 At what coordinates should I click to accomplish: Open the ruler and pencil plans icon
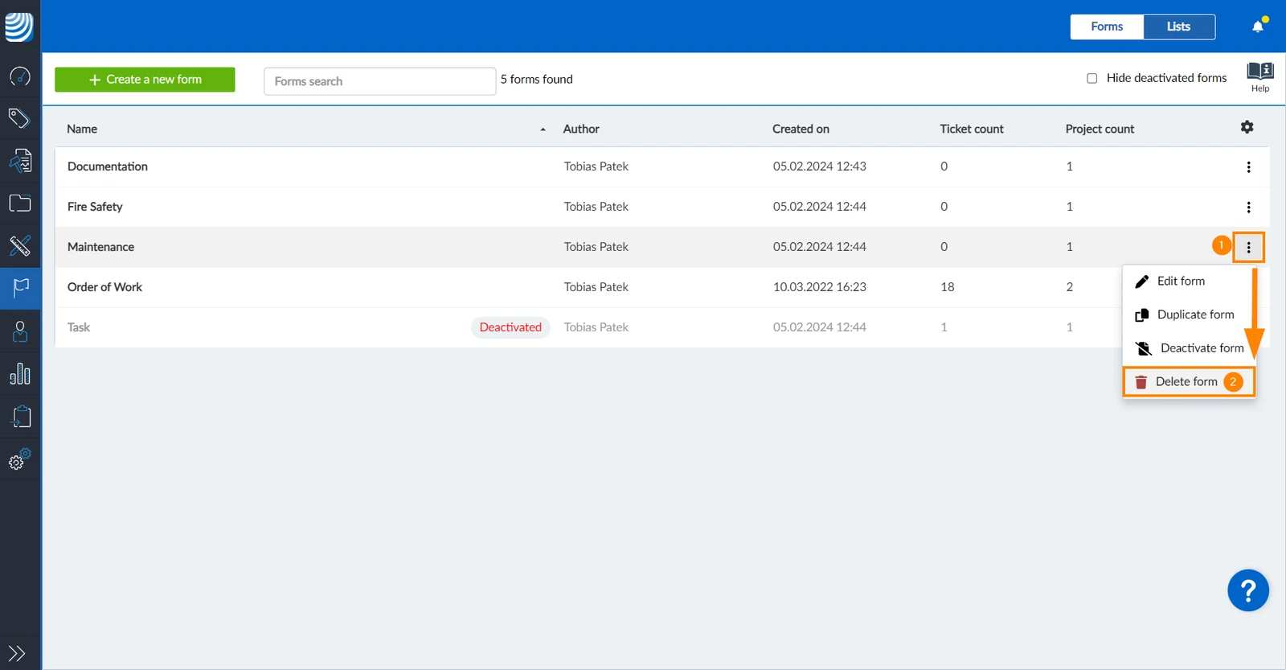click(20, 245)
